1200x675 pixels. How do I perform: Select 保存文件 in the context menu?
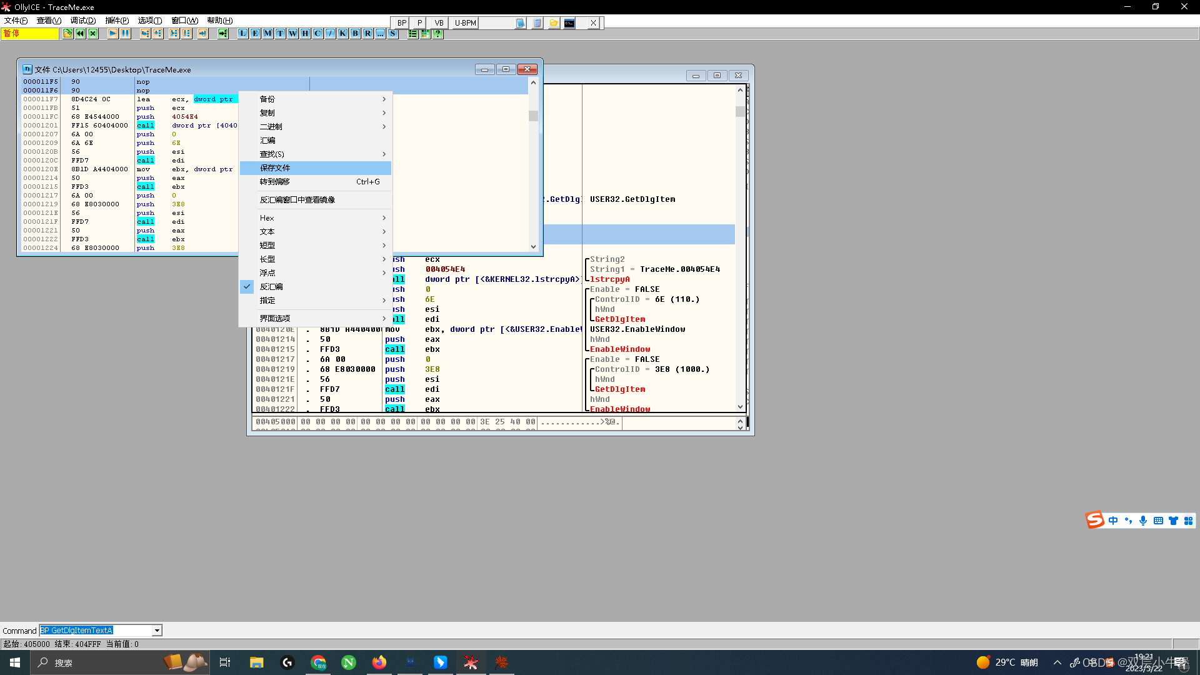pyautogui.click(x=316, y=168)
